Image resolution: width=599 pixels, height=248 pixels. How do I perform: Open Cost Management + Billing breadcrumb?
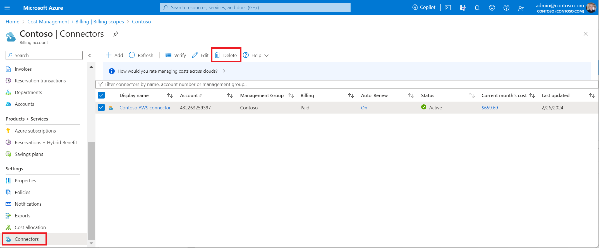[76, 22]
